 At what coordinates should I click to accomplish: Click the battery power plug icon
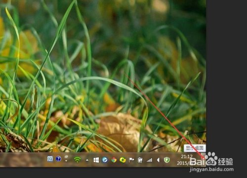[140, 160]
